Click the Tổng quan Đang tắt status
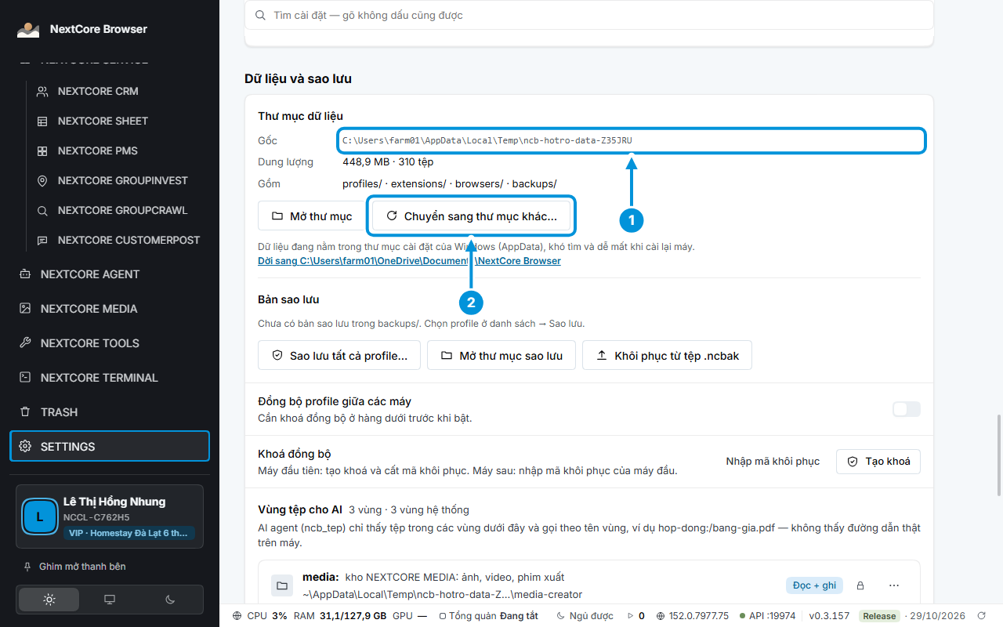 489,616
